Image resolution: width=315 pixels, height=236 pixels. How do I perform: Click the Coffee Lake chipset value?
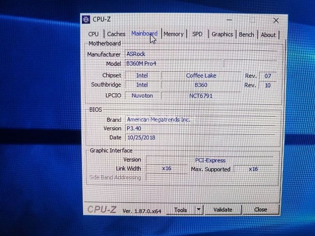tap(201, 76)
